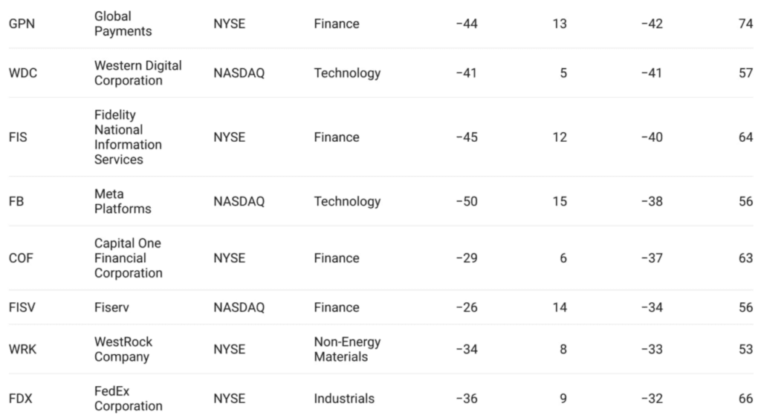Screen dimensions: 761x418
Task: Click the FB ticker symbol
Action: tap(16, 201)
